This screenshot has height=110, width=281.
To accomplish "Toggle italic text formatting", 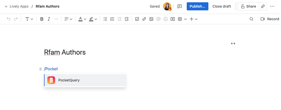I will pos(49,19).
